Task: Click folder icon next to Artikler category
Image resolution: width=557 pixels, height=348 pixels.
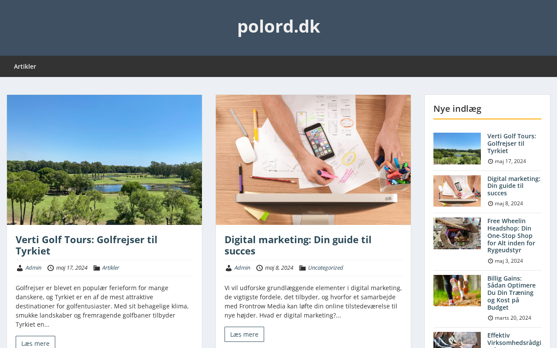Action: [x=97, y=268]
